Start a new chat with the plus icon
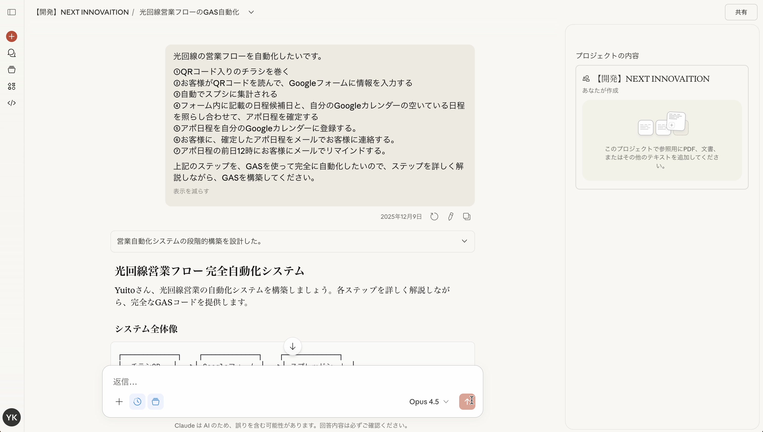 coord(11,36)
